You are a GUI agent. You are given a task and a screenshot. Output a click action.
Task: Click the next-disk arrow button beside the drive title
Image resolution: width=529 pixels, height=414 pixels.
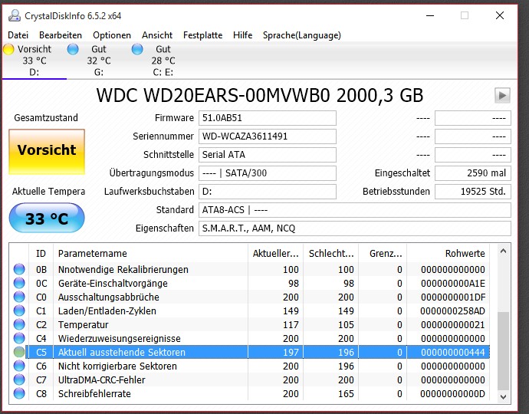502,96
